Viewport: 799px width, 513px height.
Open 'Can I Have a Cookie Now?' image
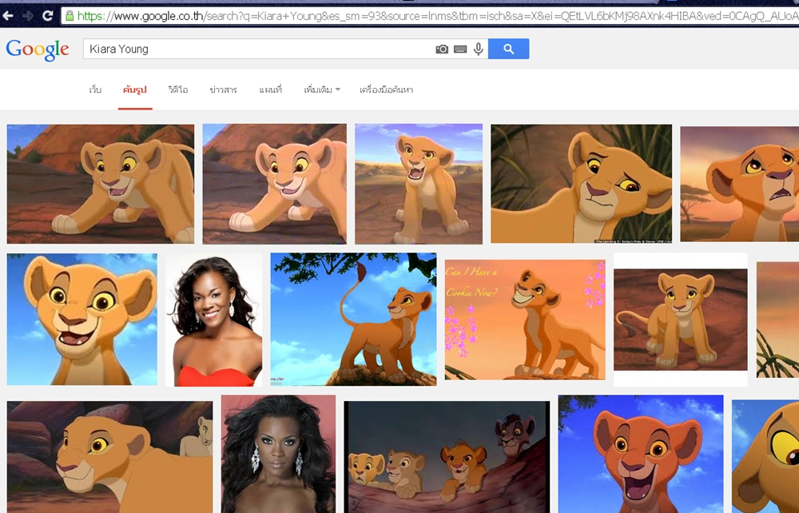pyautogui.click(x=525, y=320)
